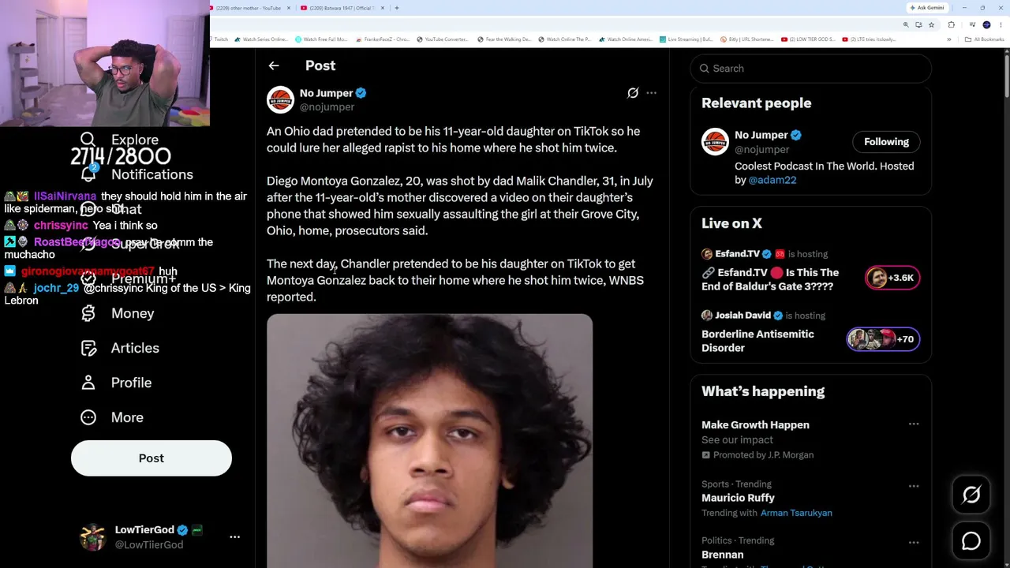Click the white Post button
1010x568 pixels.
point(151,458)
